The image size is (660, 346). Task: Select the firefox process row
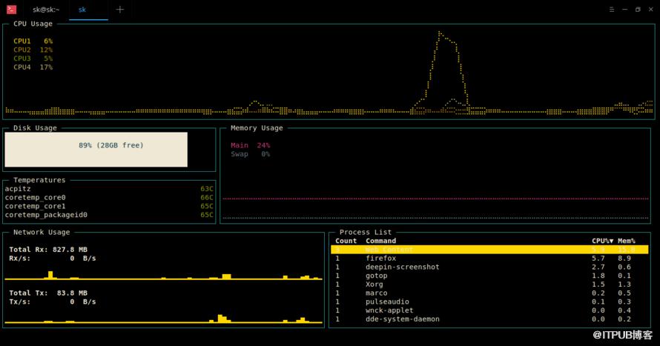(489, 258)
